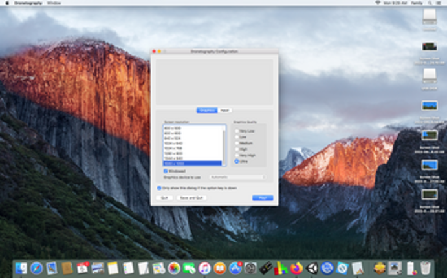Image resolution: width=447 pixels, height=278 pixels.
Task: Open Calendar in the dock
Action: pyautogui.click(x=83, y=268)
